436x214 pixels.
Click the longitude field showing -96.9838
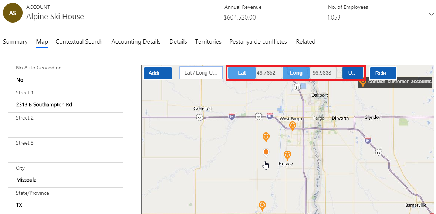click(x=322, y=73)
